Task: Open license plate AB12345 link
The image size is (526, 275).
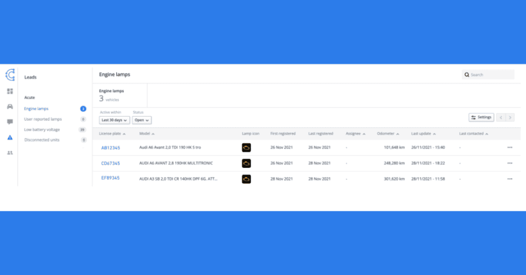Action: [110, 148]
